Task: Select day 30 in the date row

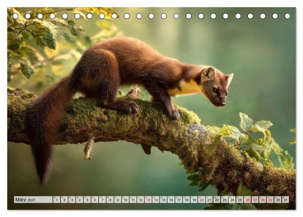Action: [278, 200]
